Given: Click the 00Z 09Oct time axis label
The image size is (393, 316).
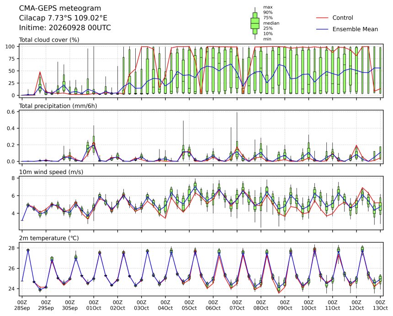Looking at the screenshot, I should click(x=285, y=305).
